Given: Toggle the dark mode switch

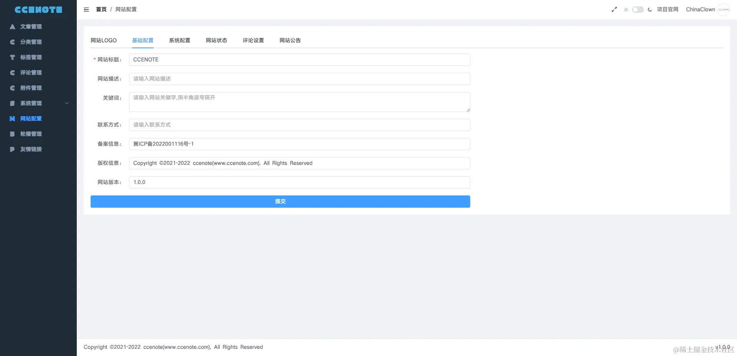Looking at the screenshot, I should coord(638,10).
